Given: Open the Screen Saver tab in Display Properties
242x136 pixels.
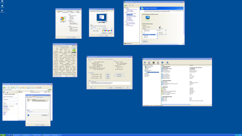Looking at the screenshot, I should pyautogui.click(x=98, y=11).
